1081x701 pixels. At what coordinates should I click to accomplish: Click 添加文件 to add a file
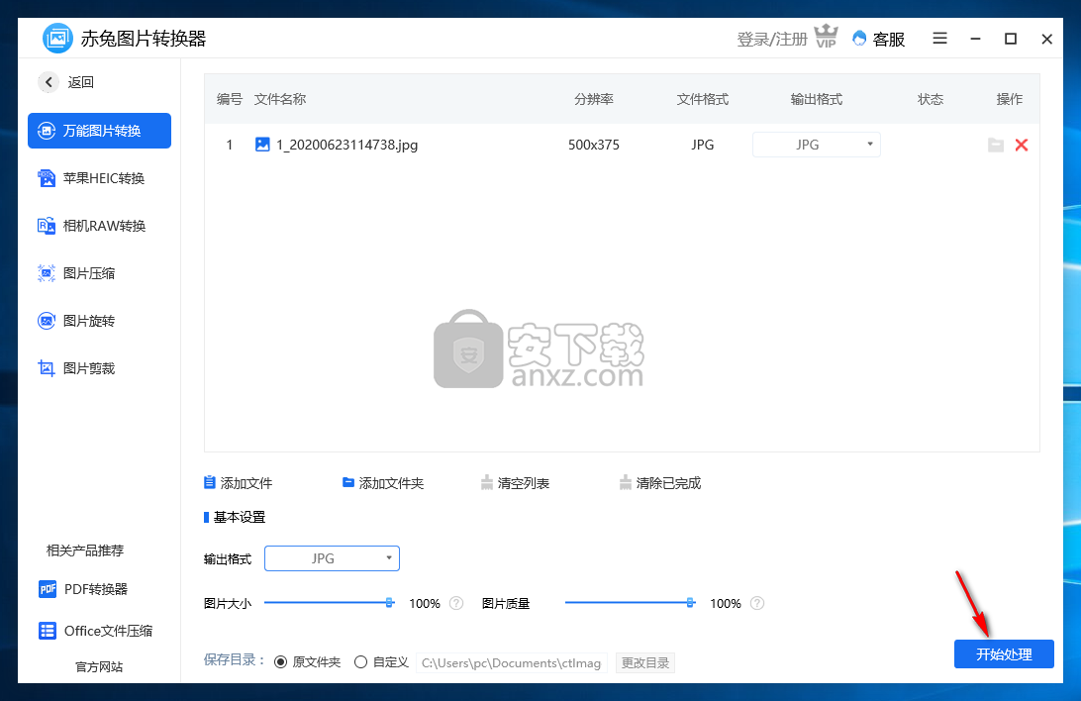[239, 483]
